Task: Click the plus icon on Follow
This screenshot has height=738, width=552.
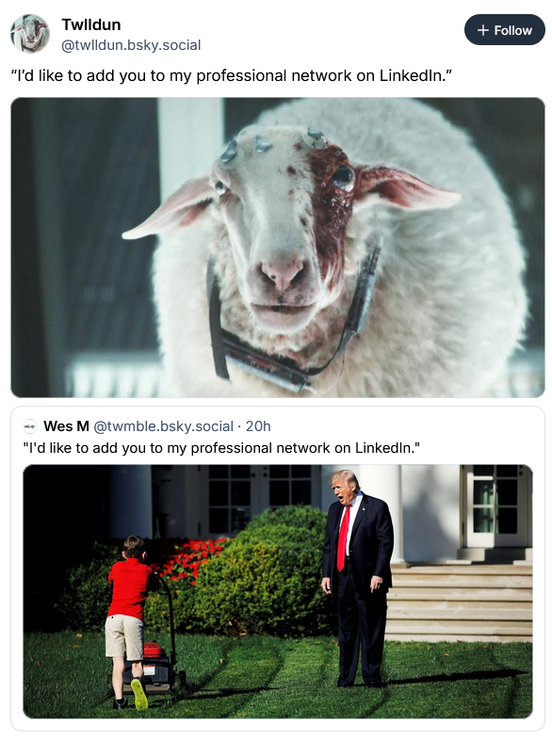Action: [x=482, y=30]
